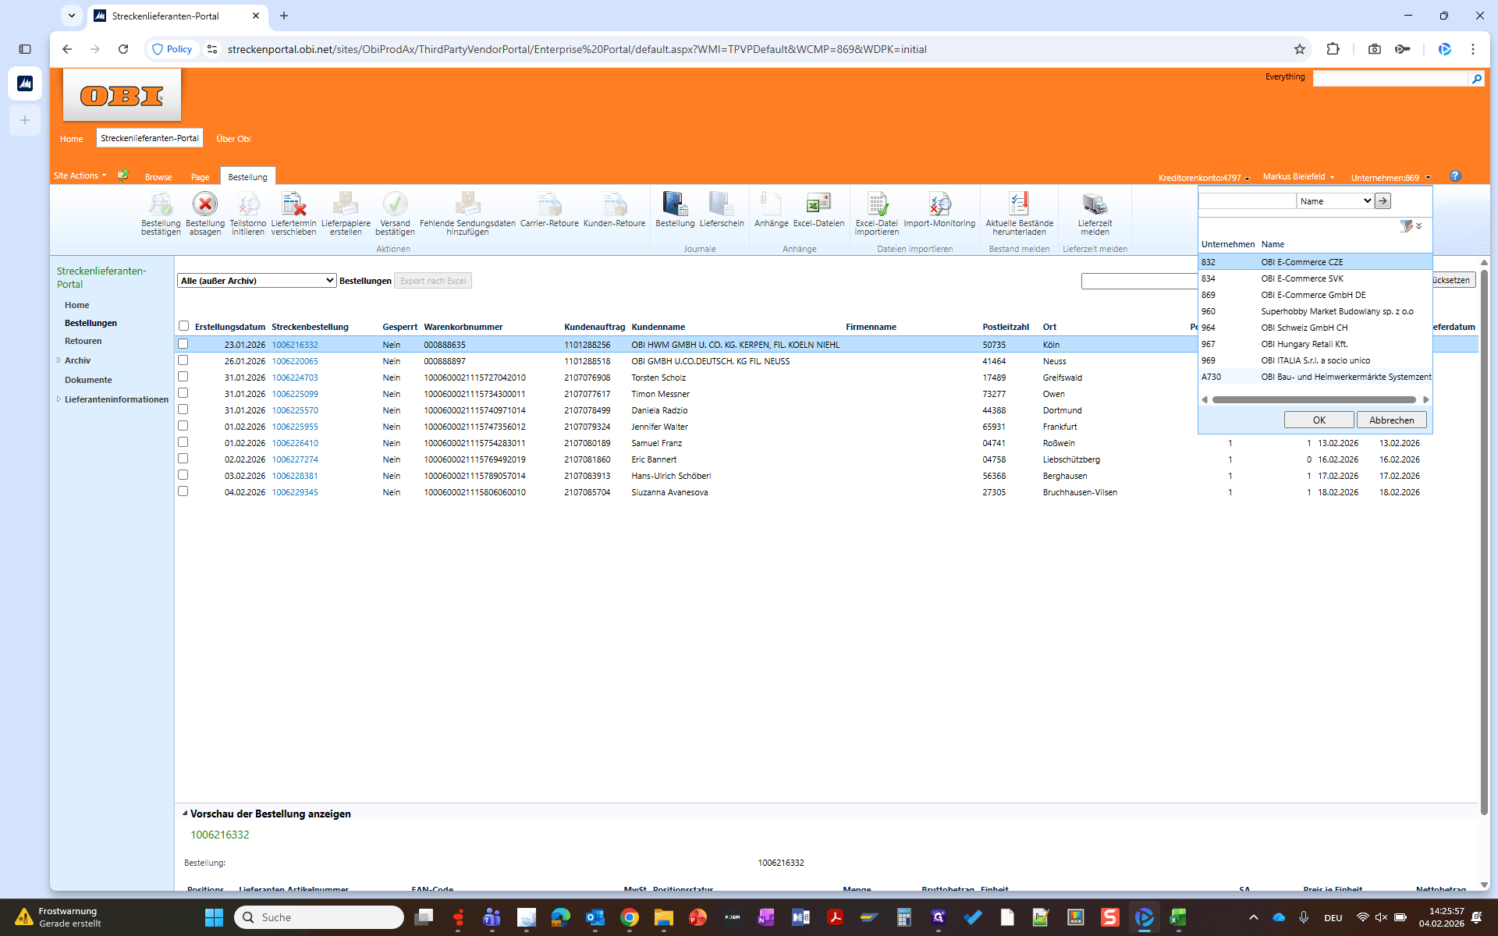The image size is (1498, 936).
Task: Open the Site Actions menu
Action: click(80, 176)
